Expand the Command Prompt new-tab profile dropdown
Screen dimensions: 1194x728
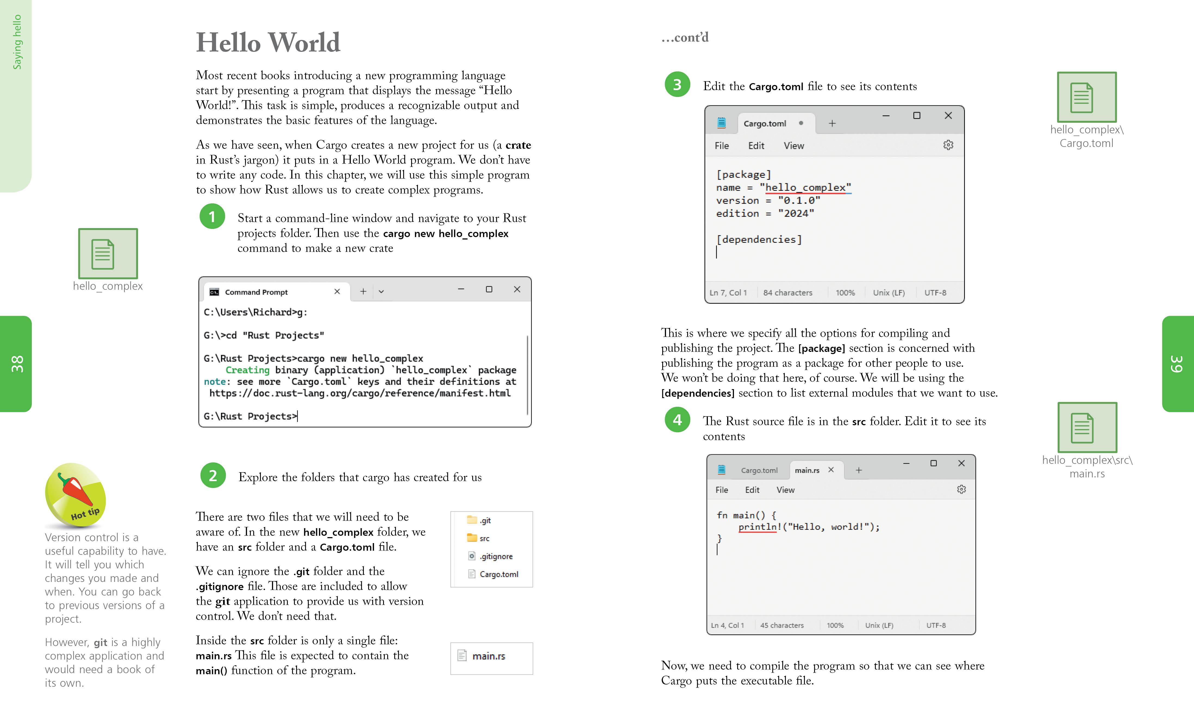pos(381,292)
